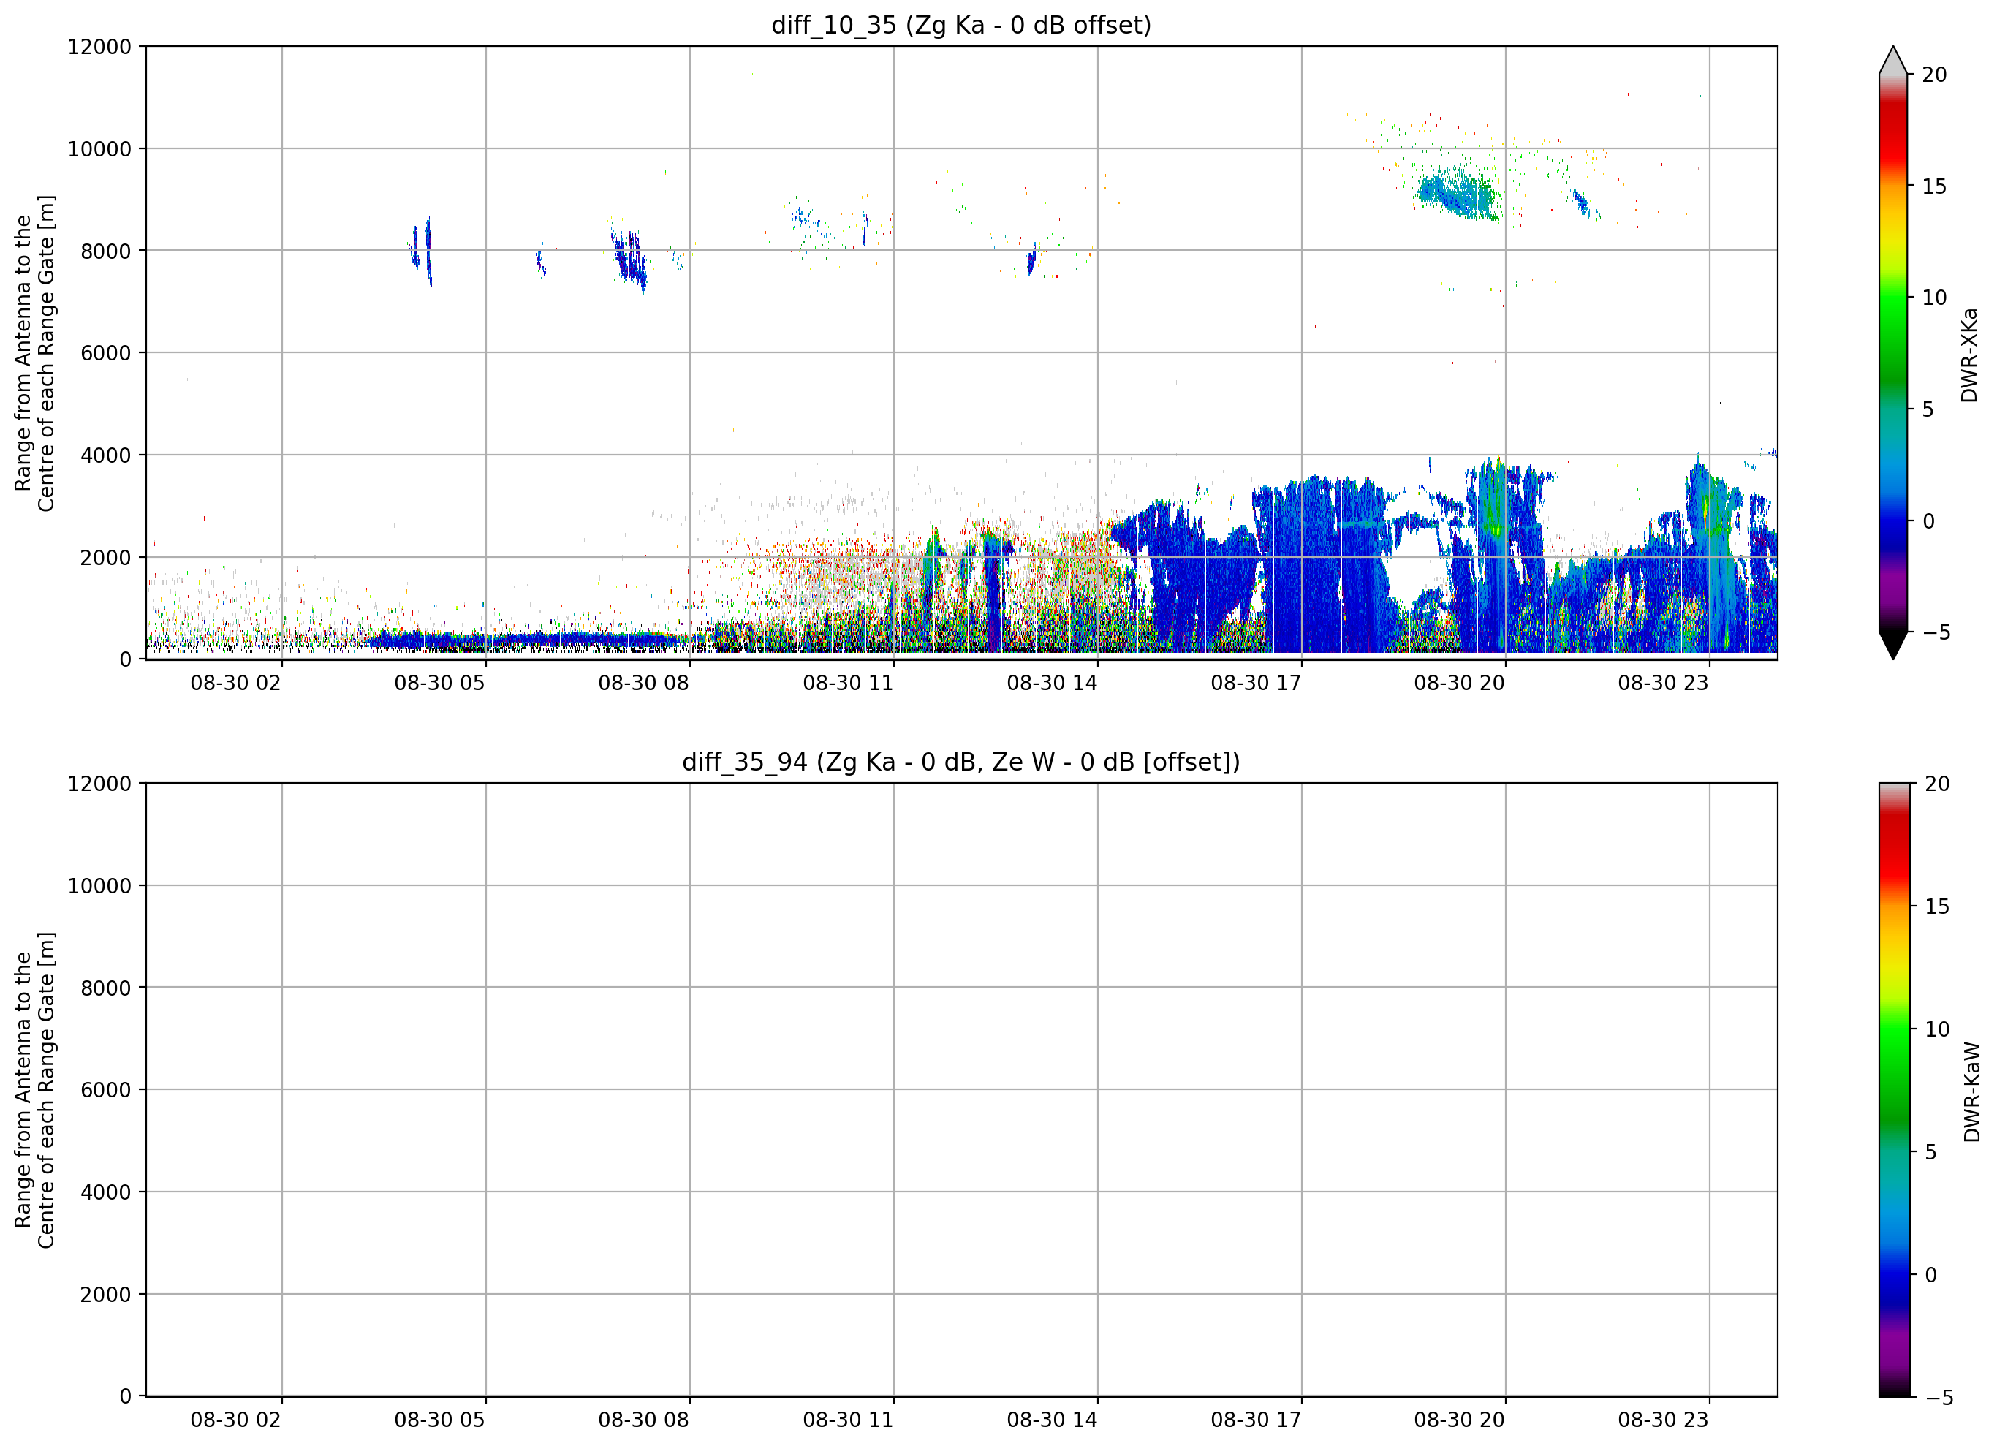1997x1446 pixels.
Task: Click the 08-30 20 tick label on bottom plot
Action: pos(1459,1420)
